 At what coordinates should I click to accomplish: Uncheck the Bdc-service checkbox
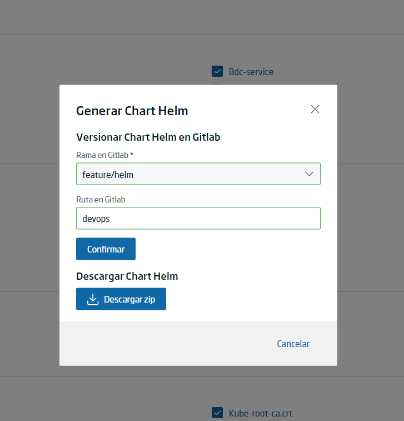(x=217, y=71)
